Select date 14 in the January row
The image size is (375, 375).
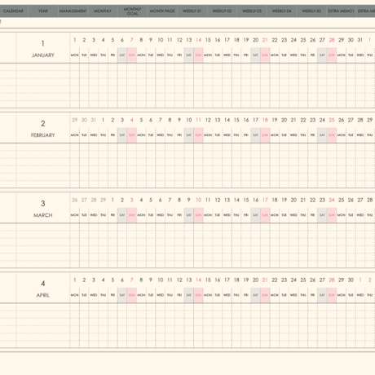[198, 40]
